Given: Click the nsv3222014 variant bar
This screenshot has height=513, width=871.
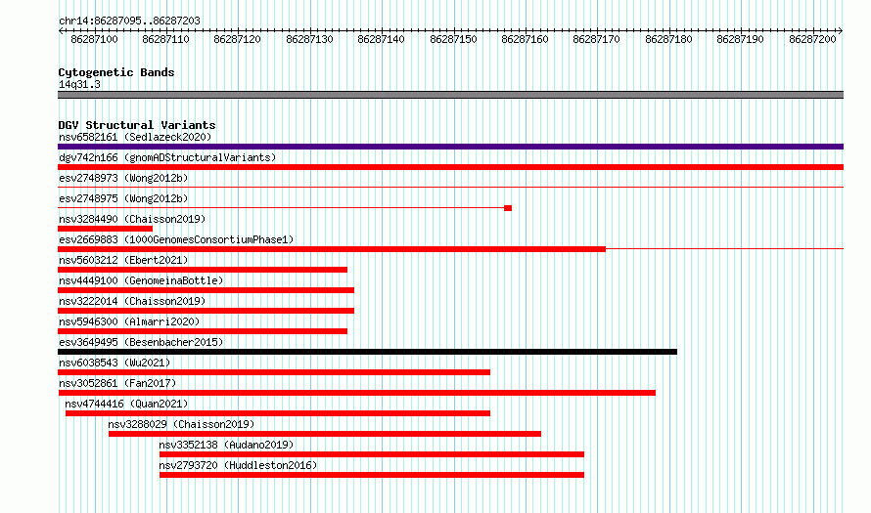Looking at the screenshot, I should tap(206, 311).
